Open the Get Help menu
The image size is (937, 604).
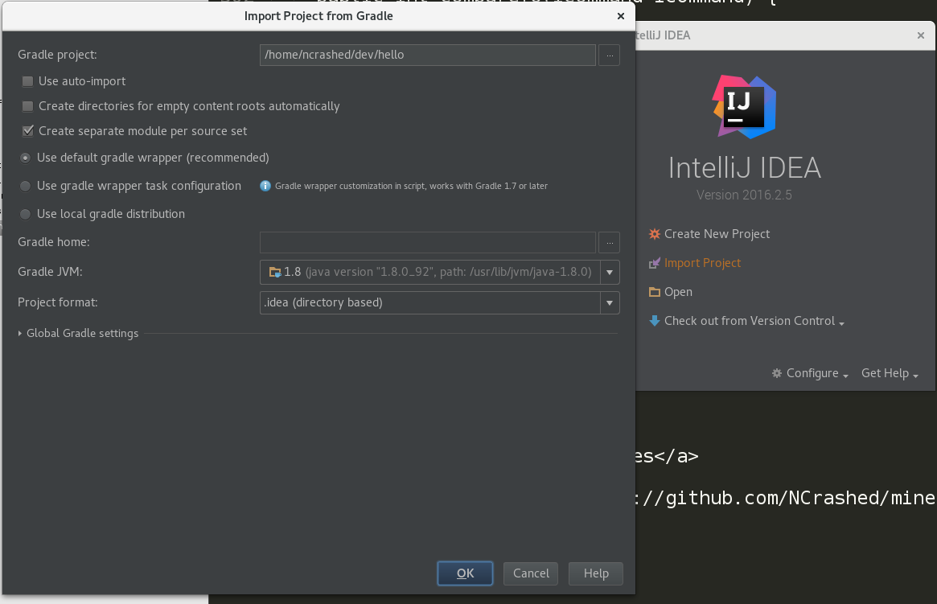(890, 373)
